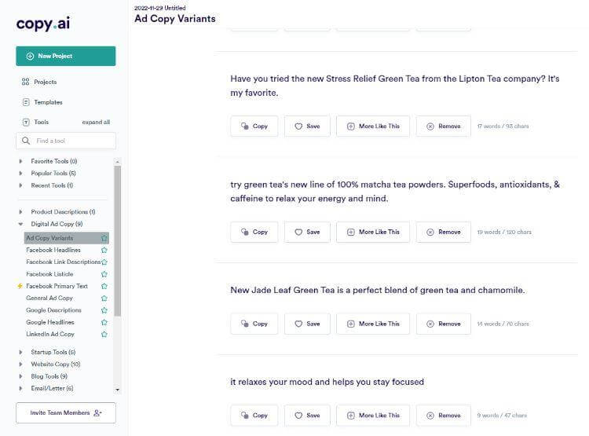Copy the matcha tea powders result
The height and width of the screenshot is (436, 589).
254,232
